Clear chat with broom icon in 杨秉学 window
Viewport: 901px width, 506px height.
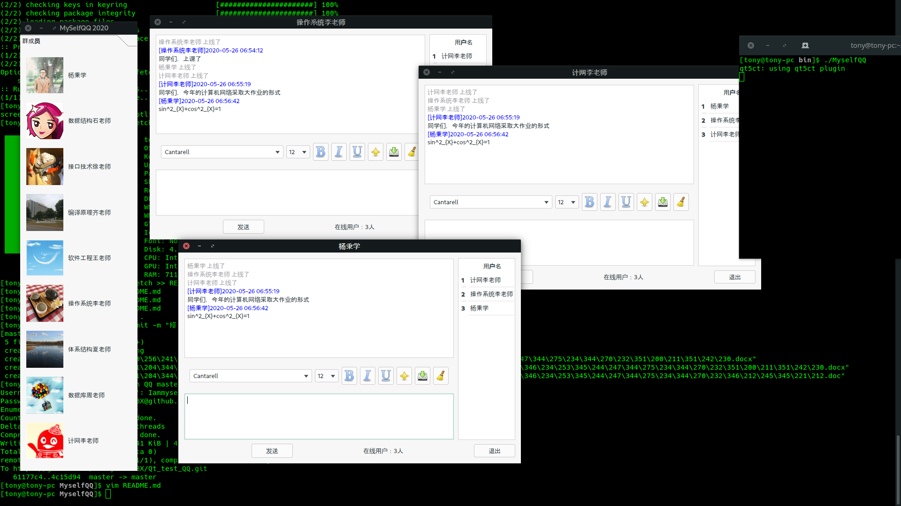441,376
